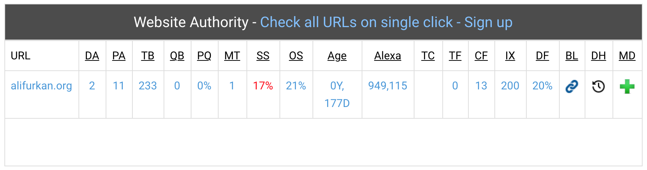This screenshot has height=170, width=647.
Task: Click the red 17% spam score
Action: click(x=263, y=86)
